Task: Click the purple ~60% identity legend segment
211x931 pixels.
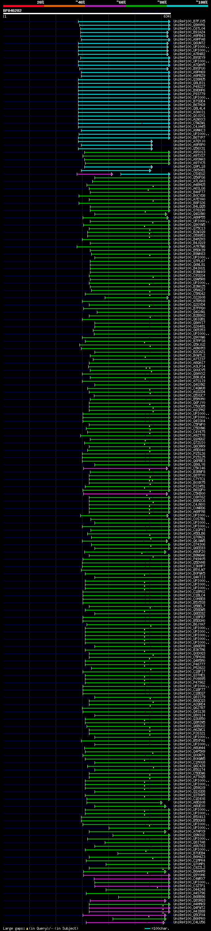Action: click(x=106, y=6)
